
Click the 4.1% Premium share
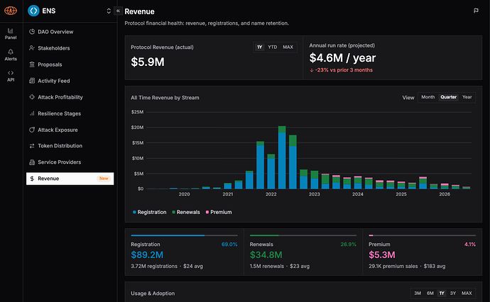(x=470, y=245)
